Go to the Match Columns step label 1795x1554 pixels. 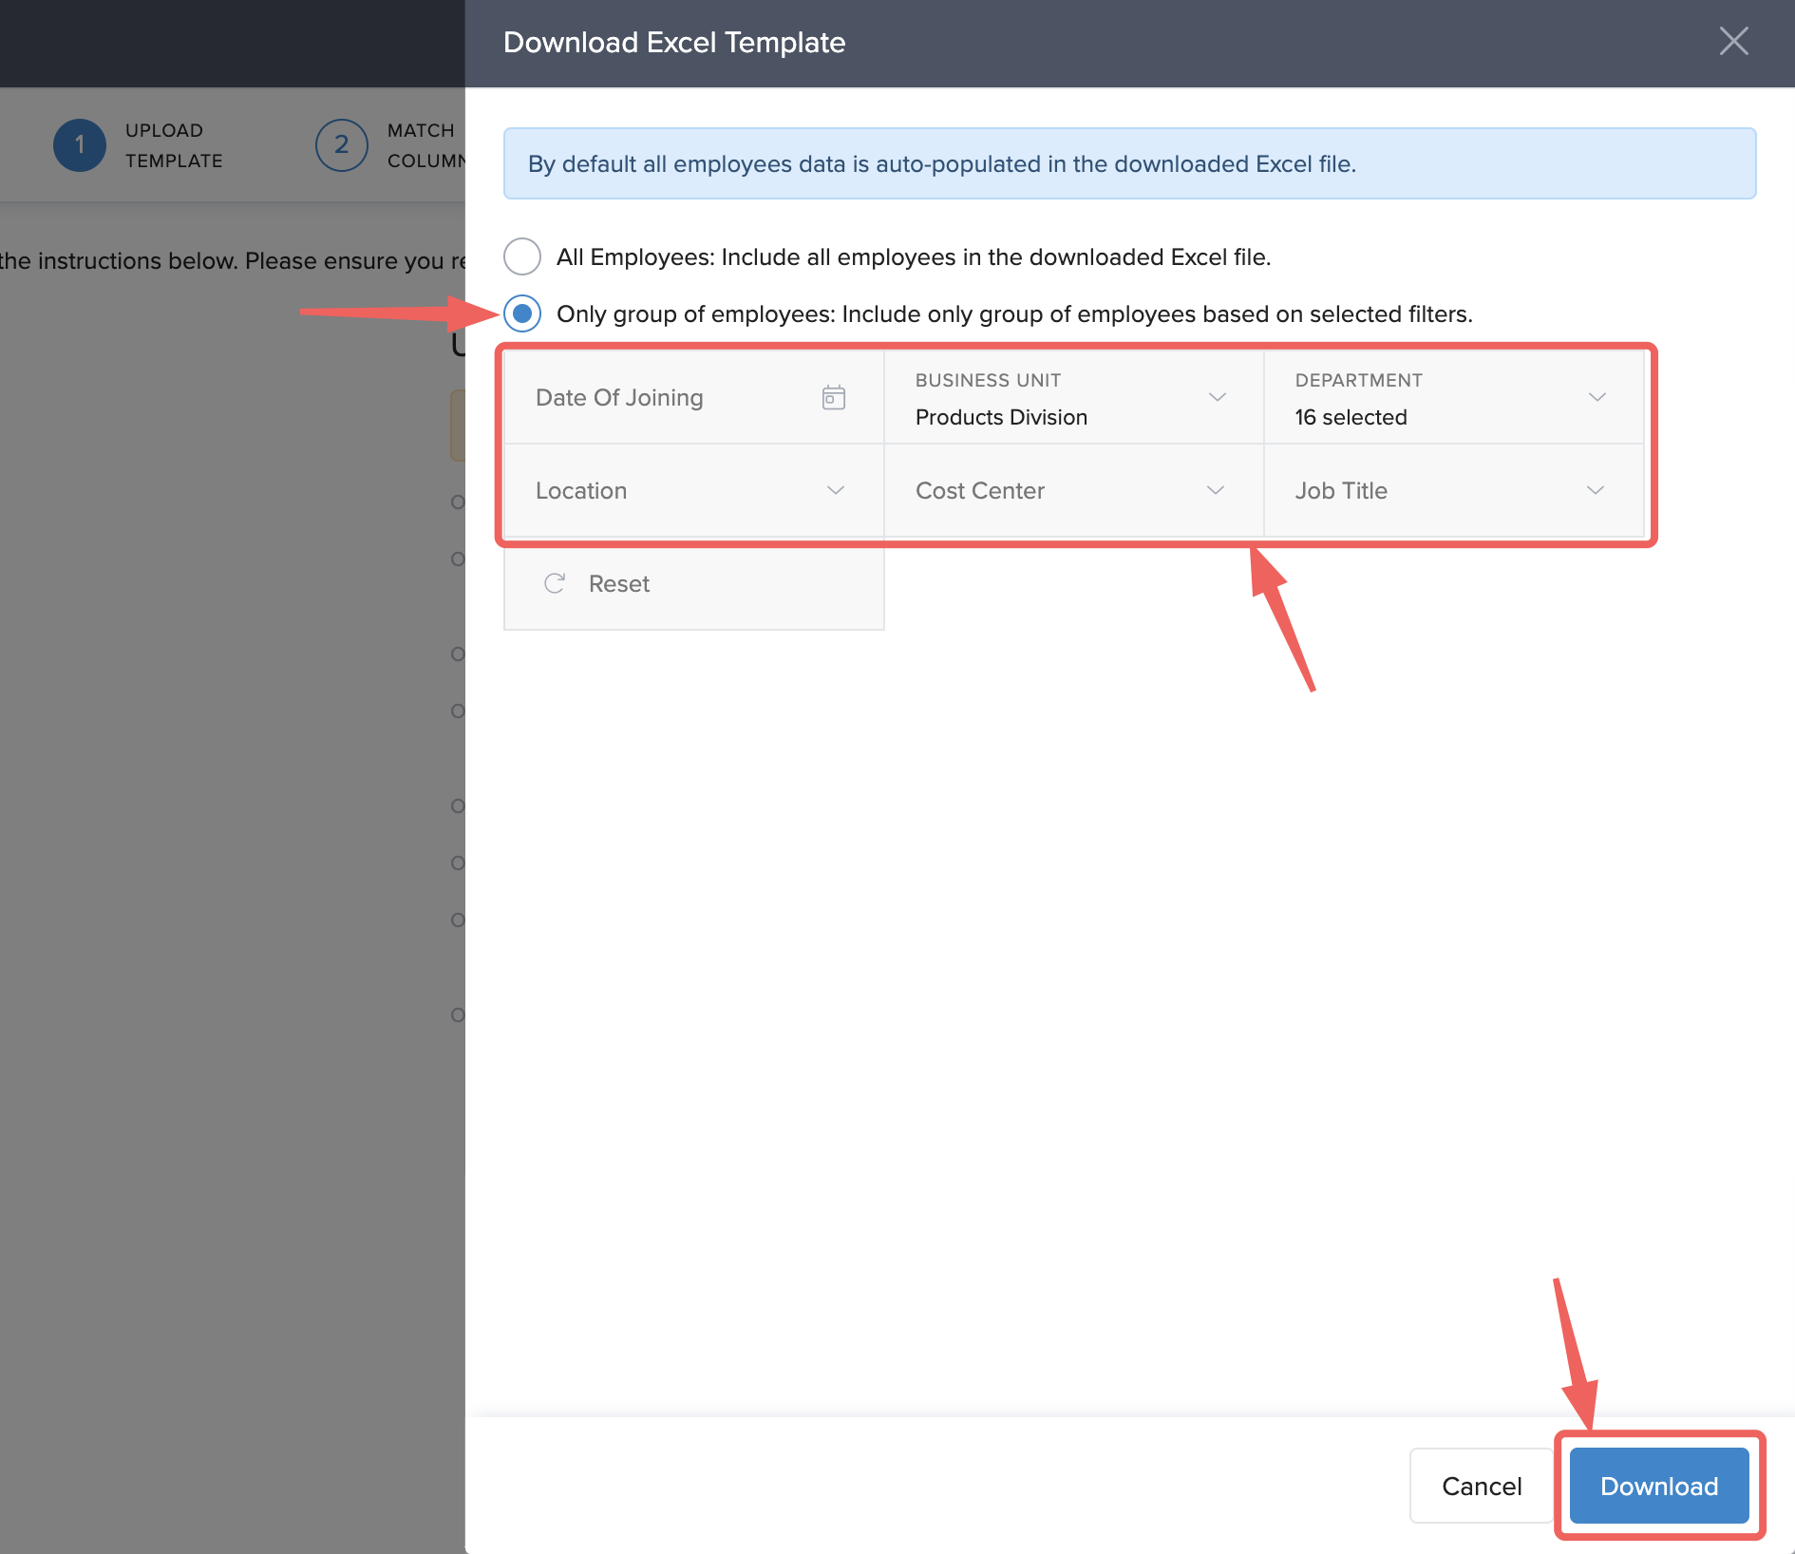point(425,145)
